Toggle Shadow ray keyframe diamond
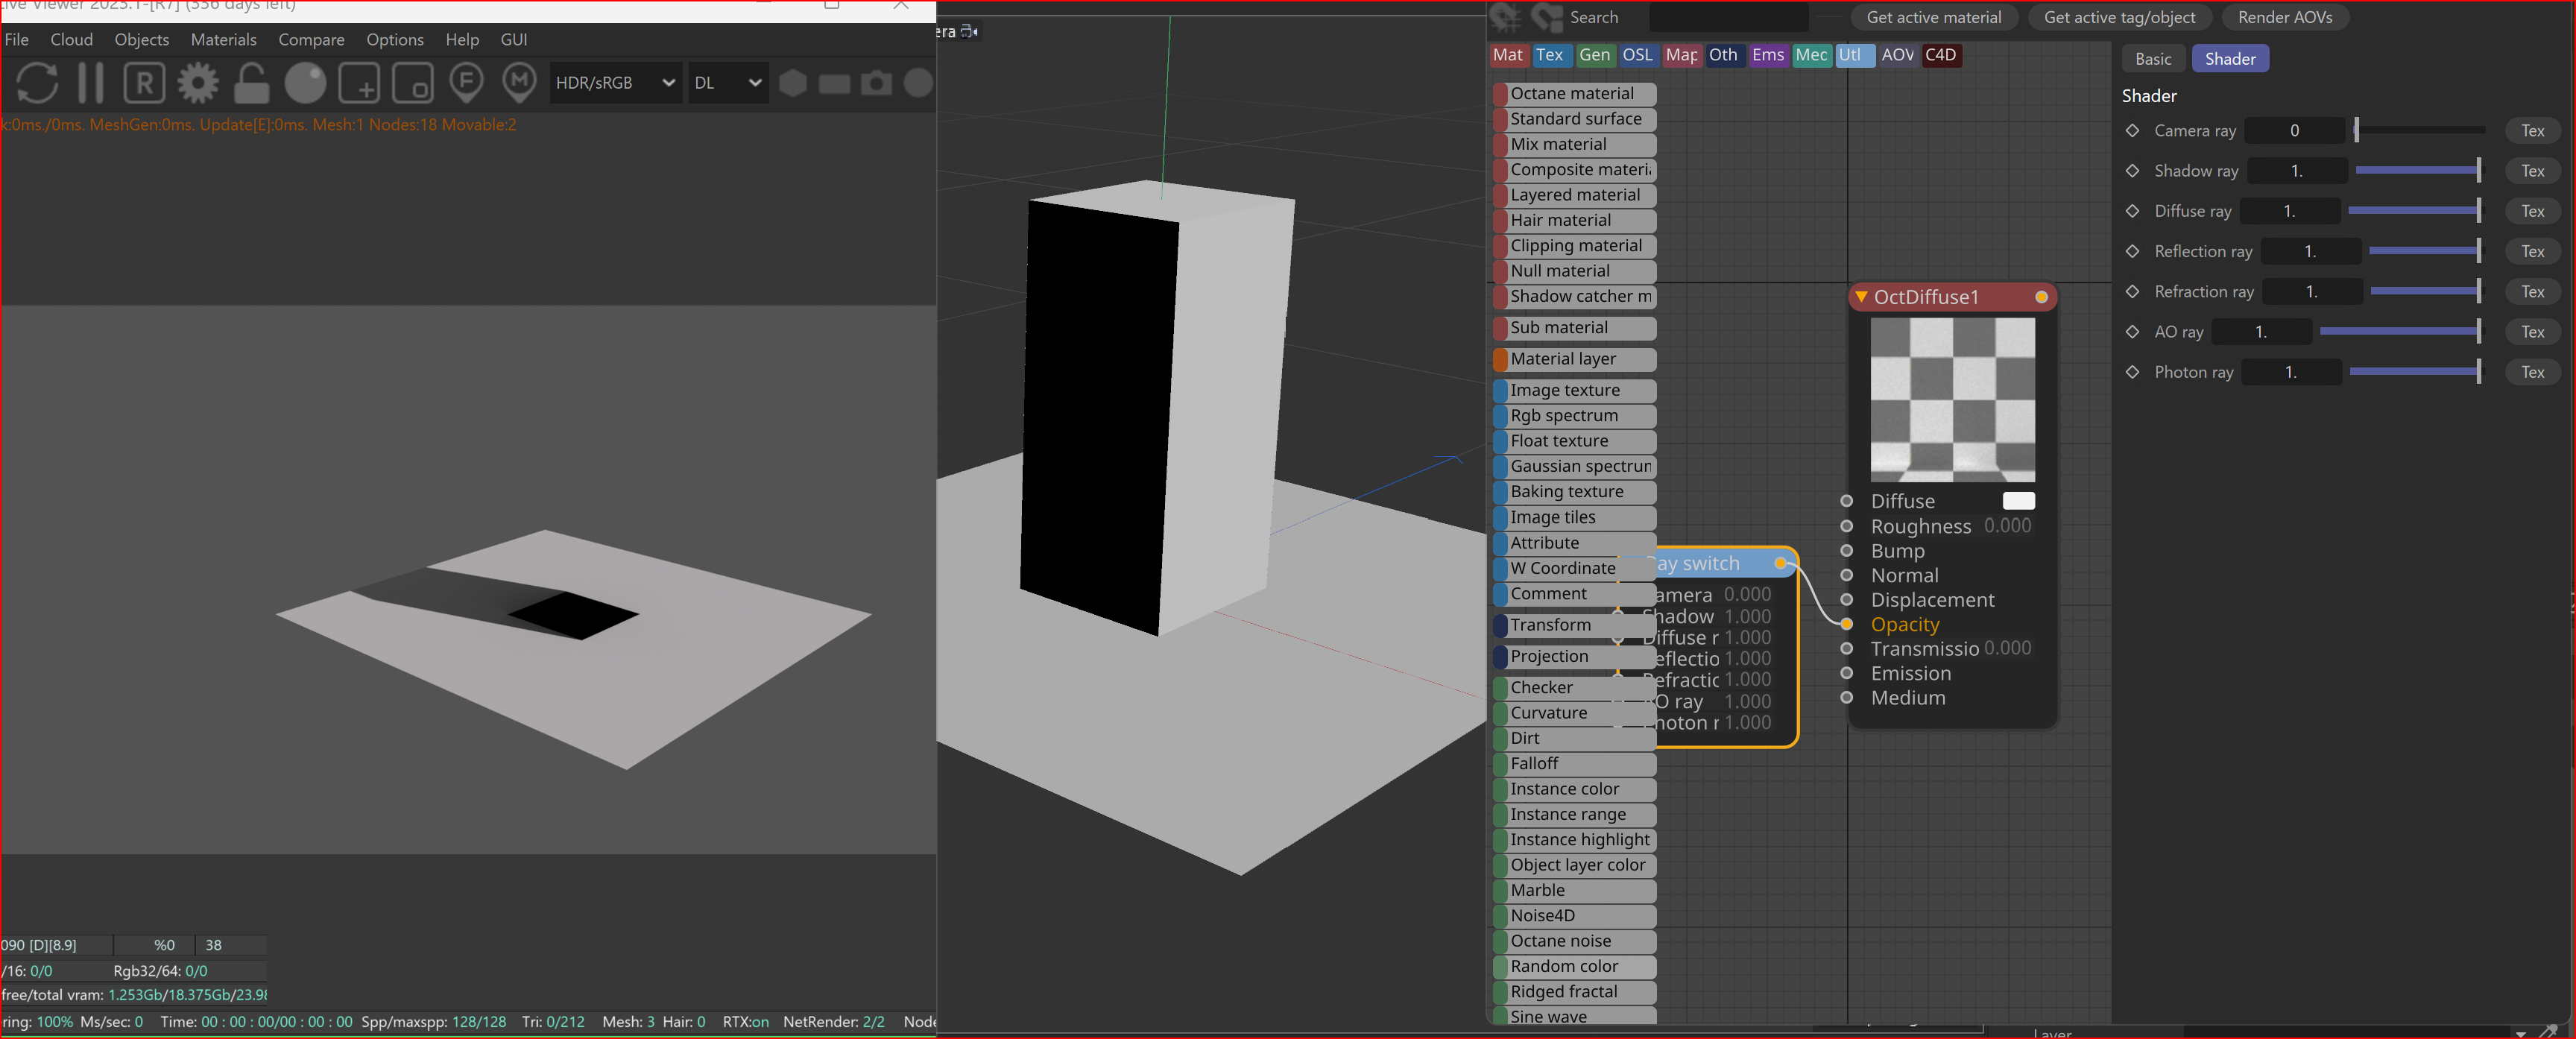2576x1039 pixels. (x=2132, y=171)
